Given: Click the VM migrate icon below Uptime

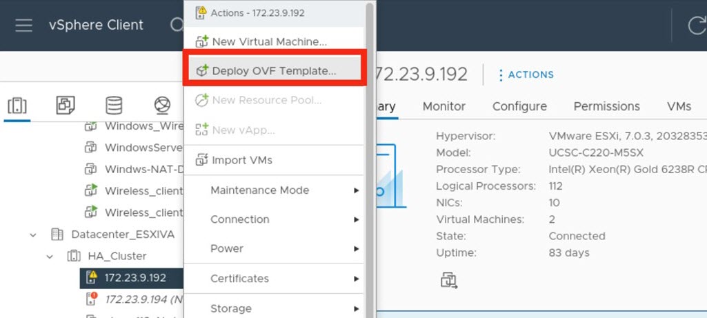Looking at the screenshot, I should pyautogui.click(x=448, y=280).
